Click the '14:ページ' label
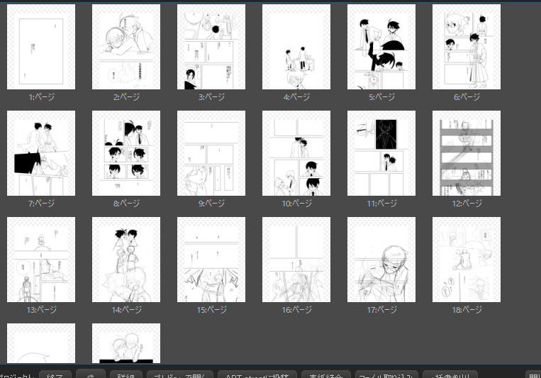The height and width of the screenshot is (378, 541). tap(127, 310)
